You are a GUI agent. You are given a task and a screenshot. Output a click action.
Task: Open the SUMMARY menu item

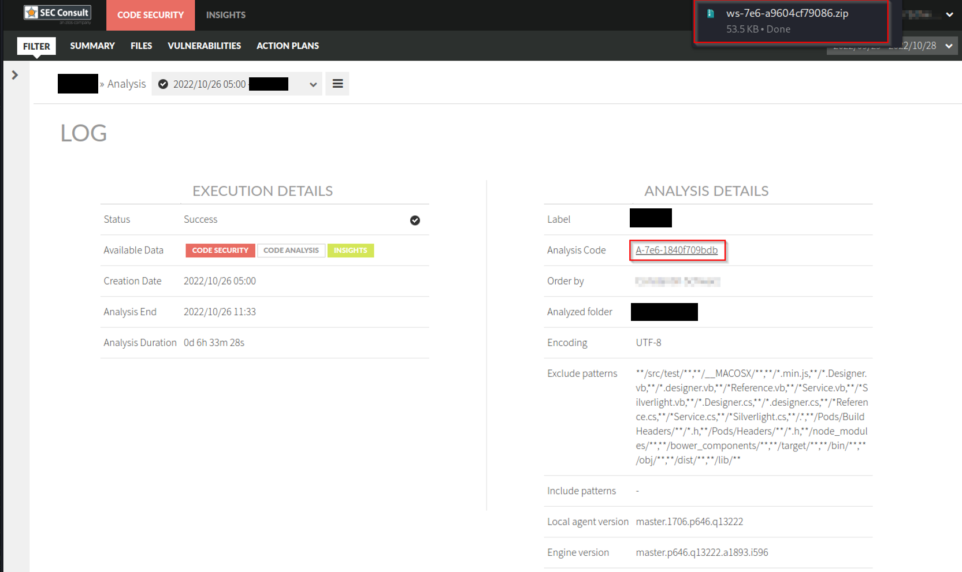92,46
